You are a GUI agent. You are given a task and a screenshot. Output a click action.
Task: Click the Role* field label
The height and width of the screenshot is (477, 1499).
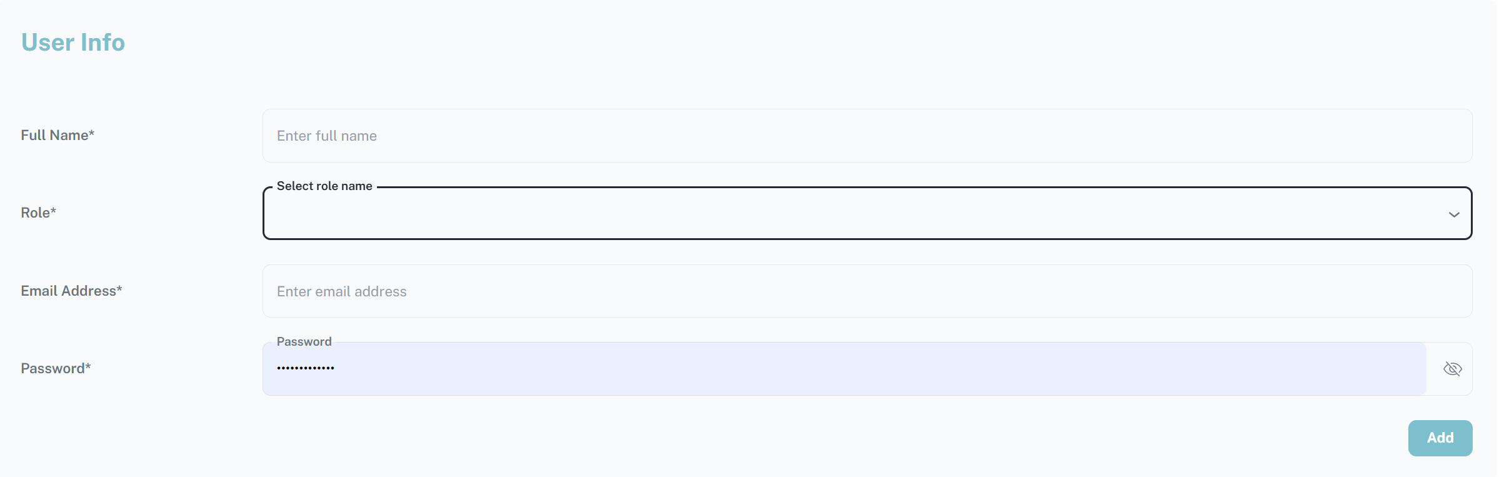pyautogui.click(x=39, y=213)
